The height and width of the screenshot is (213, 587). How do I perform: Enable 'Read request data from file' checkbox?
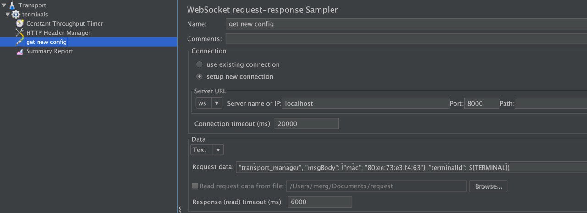[195, 186]
